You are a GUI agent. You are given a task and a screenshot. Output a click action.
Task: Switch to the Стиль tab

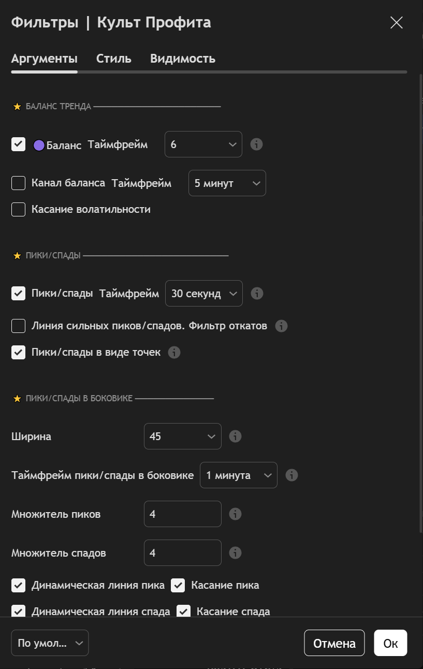click(114, 59)
